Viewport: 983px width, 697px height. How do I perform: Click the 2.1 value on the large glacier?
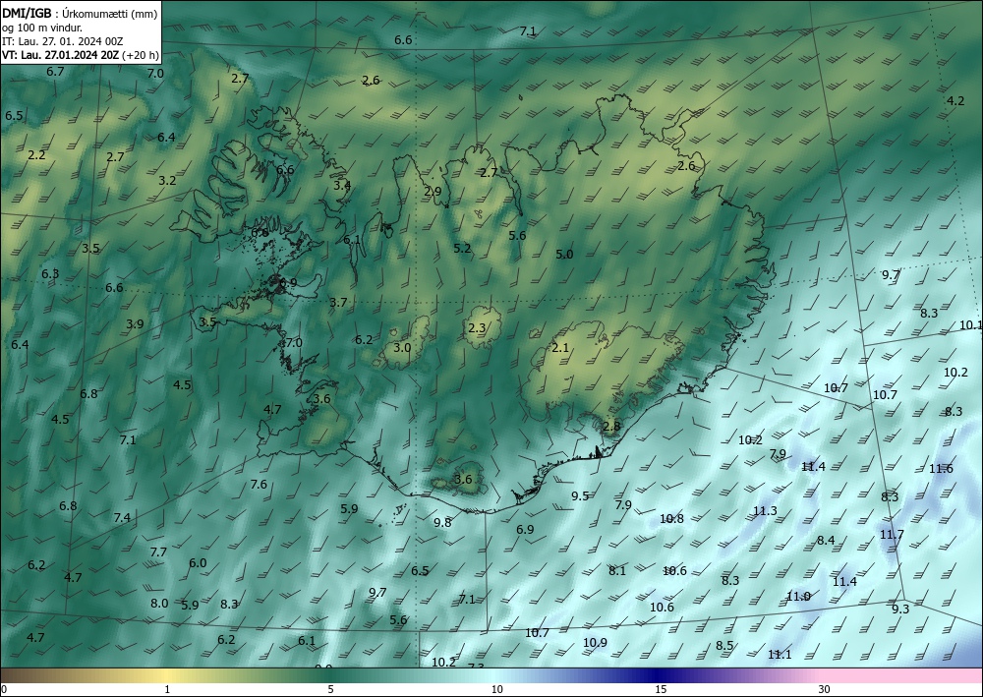[560, 347]
